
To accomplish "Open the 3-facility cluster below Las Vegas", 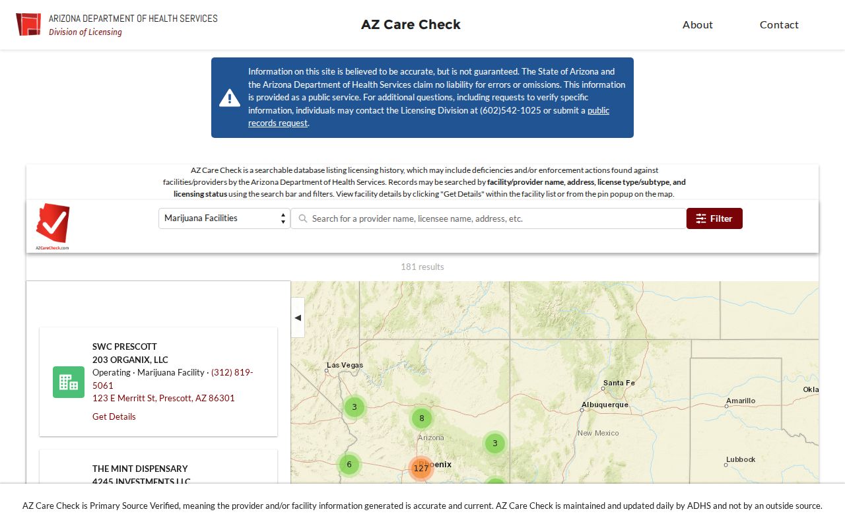I will click(355, 407).
